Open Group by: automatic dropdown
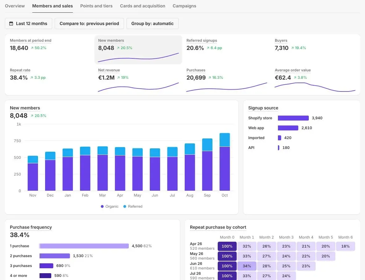The image size is (365, 280). pos(153,23)
